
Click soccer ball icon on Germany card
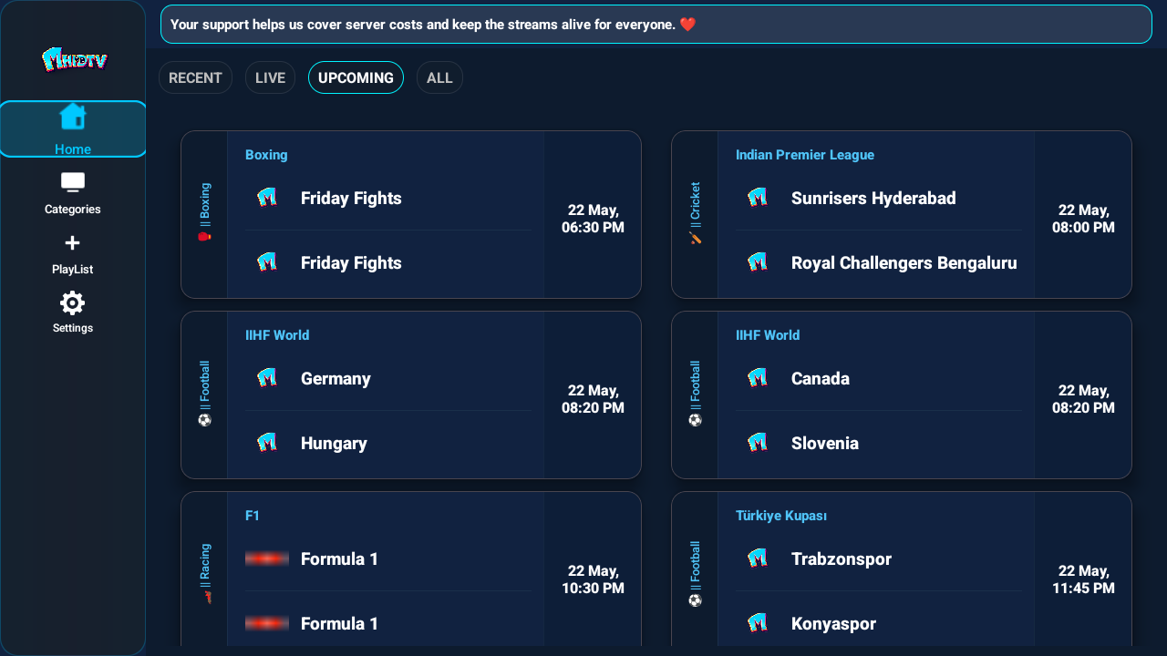tap(204, 420)
